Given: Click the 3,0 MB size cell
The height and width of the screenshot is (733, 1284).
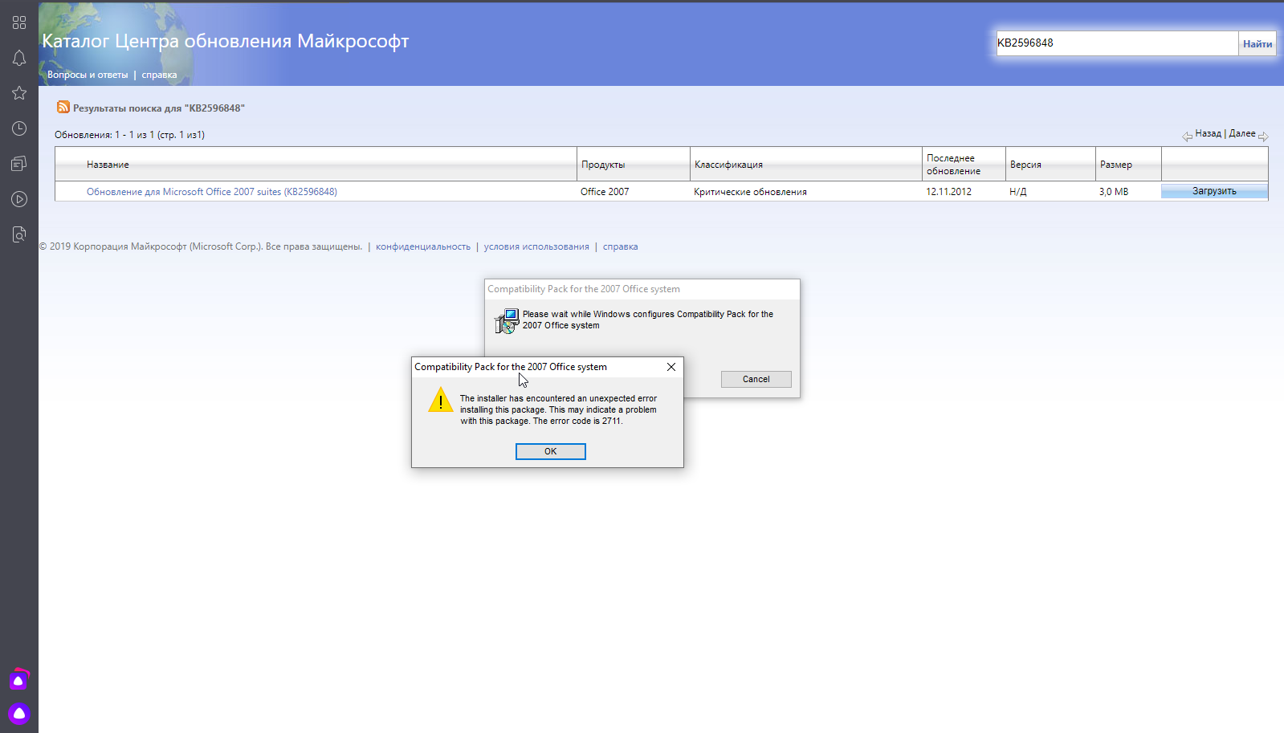Looking at the screenshot, I should 1114,192.
